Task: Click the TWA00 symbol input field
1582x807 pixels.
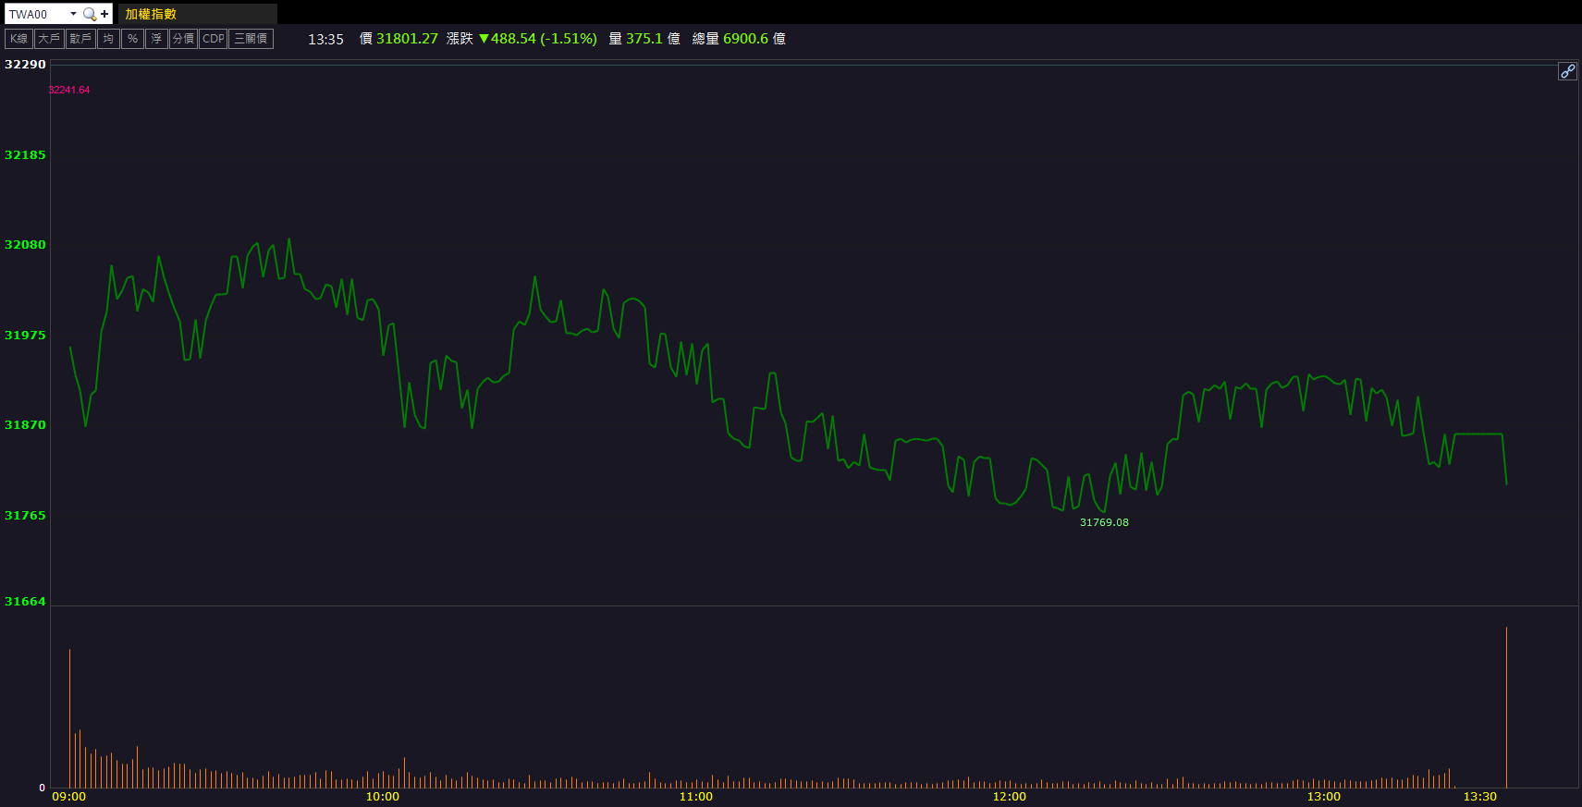Action: click(x=37, y=14)
